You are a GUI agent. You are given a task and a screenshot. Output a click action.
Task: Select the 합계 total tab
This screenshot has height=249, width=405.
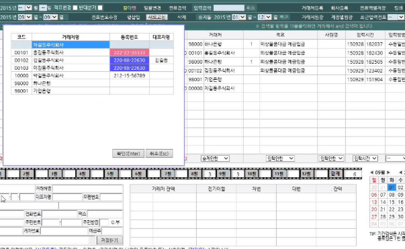point(335,174)
